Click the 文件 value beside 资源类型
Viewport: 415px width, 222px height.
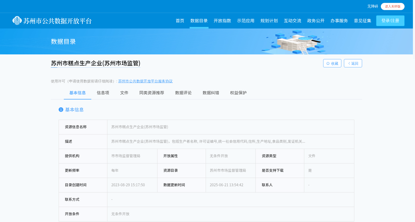[x=312, y=156]
